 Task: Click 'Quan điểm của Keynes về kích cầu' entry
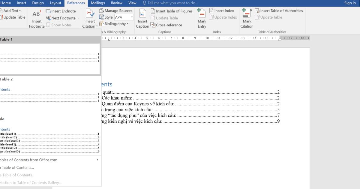click(x=191, y=104)
